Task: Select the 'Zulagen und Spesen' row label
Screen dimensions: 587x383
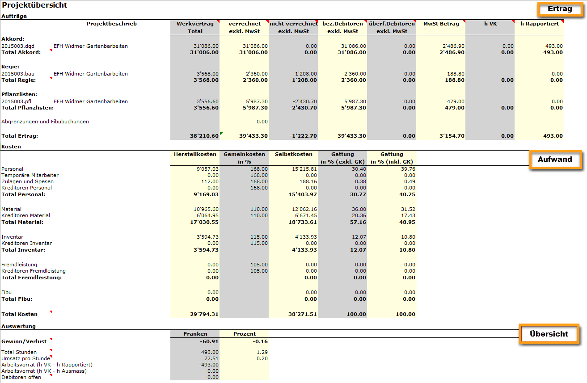Action: pyautogui.click(x=27, y=181)
